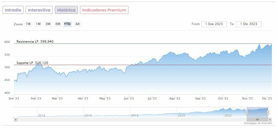Open the Estrategias de Inversión credit link
The image size is (278, 128).
click(x=258, y=123)
